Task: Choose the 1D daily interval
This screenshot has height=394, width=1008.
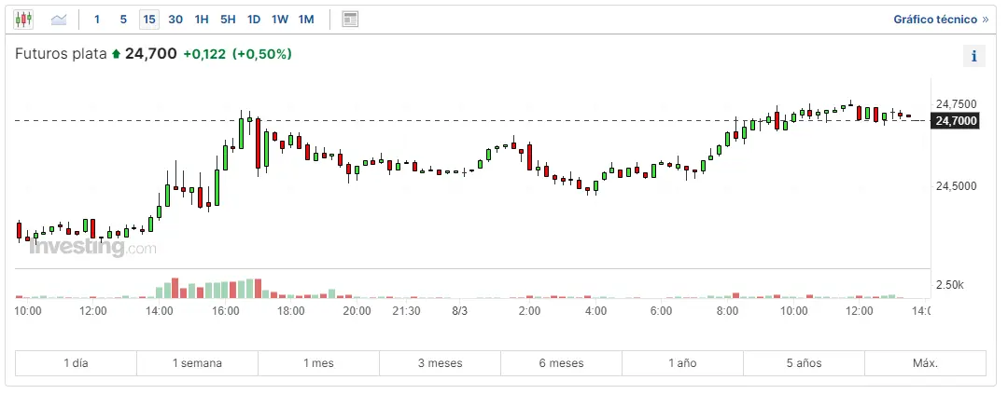Action: pyautogui.click(x=254, y=19)
